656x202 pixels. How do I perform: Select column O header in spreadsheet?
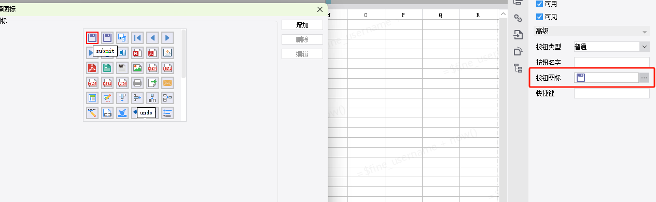[366, 15]
